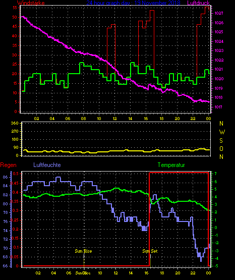Select the Sun Set marker label
This screenshot has width=235, height=280.
[x=150, y=251]
